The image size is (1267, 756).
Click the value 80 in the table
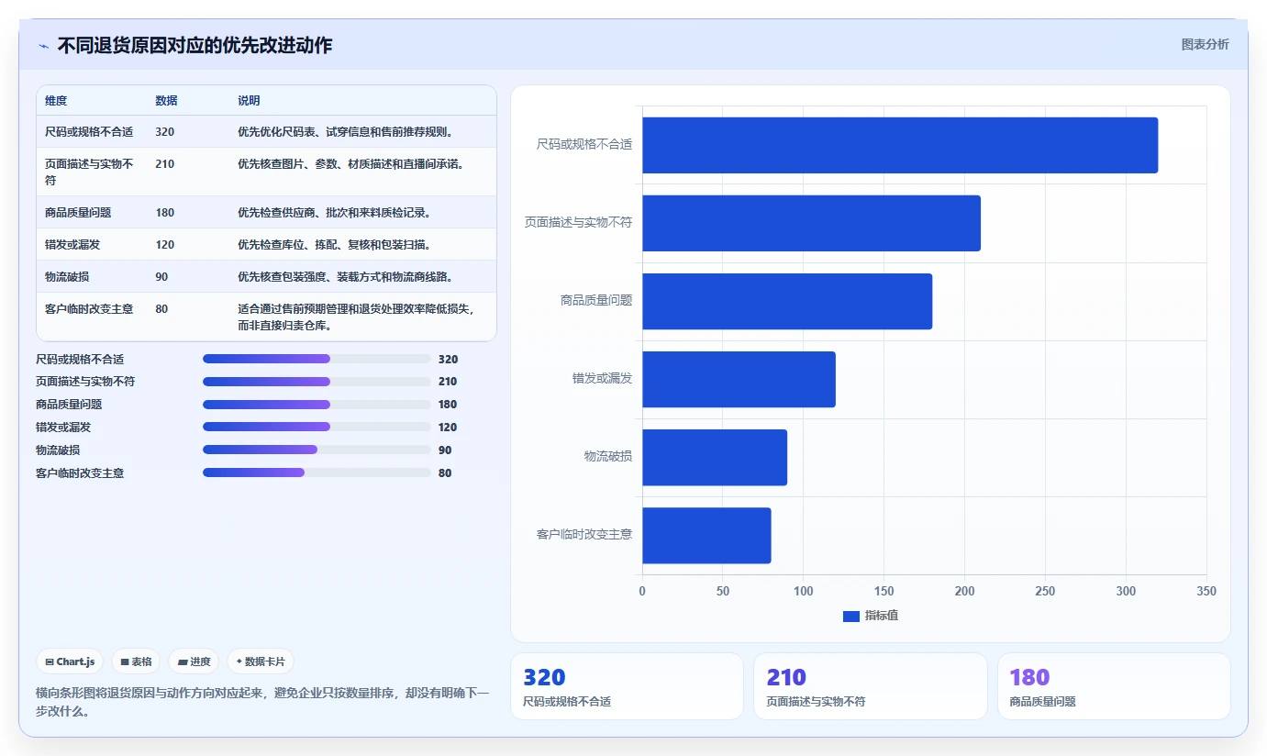161,309
